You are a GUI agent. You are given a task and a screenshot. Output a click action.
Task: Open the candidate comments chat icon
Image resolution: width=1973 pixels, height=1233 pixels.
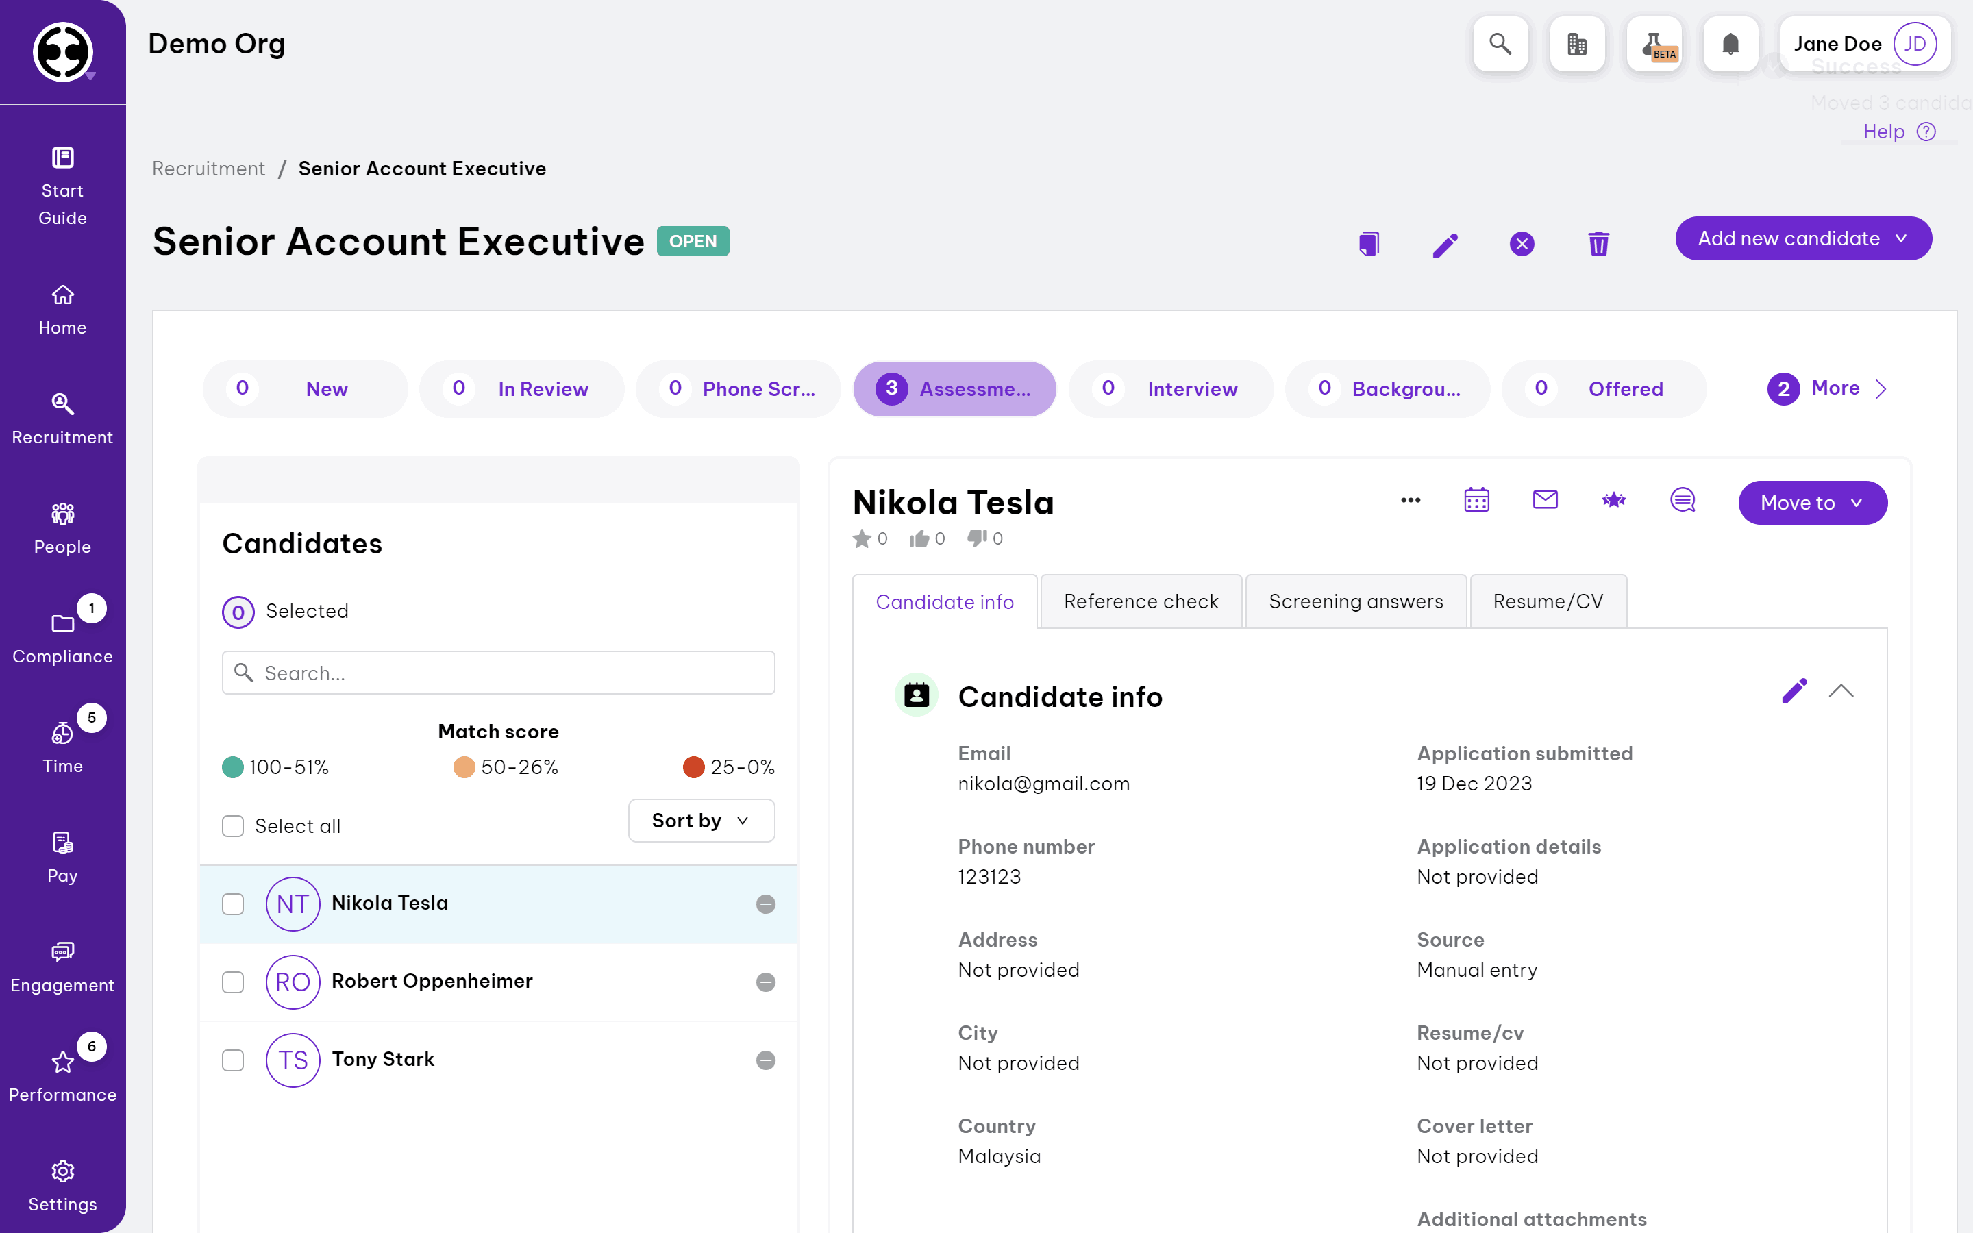point(1682,500)
